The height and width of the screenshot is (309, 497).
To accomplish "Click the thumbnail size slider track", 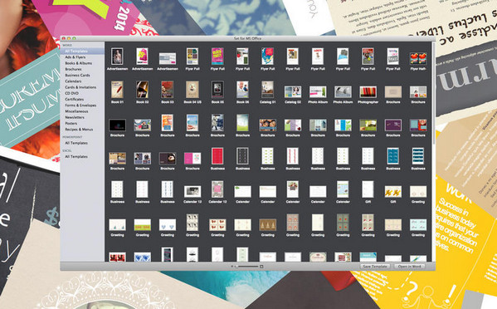I will click(248, 267).
